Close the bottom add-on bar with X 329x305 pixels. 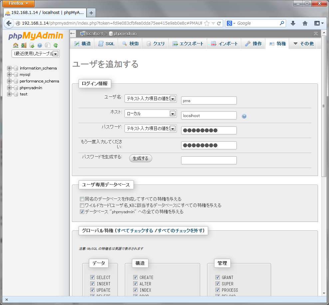click(x=7, y=300)
